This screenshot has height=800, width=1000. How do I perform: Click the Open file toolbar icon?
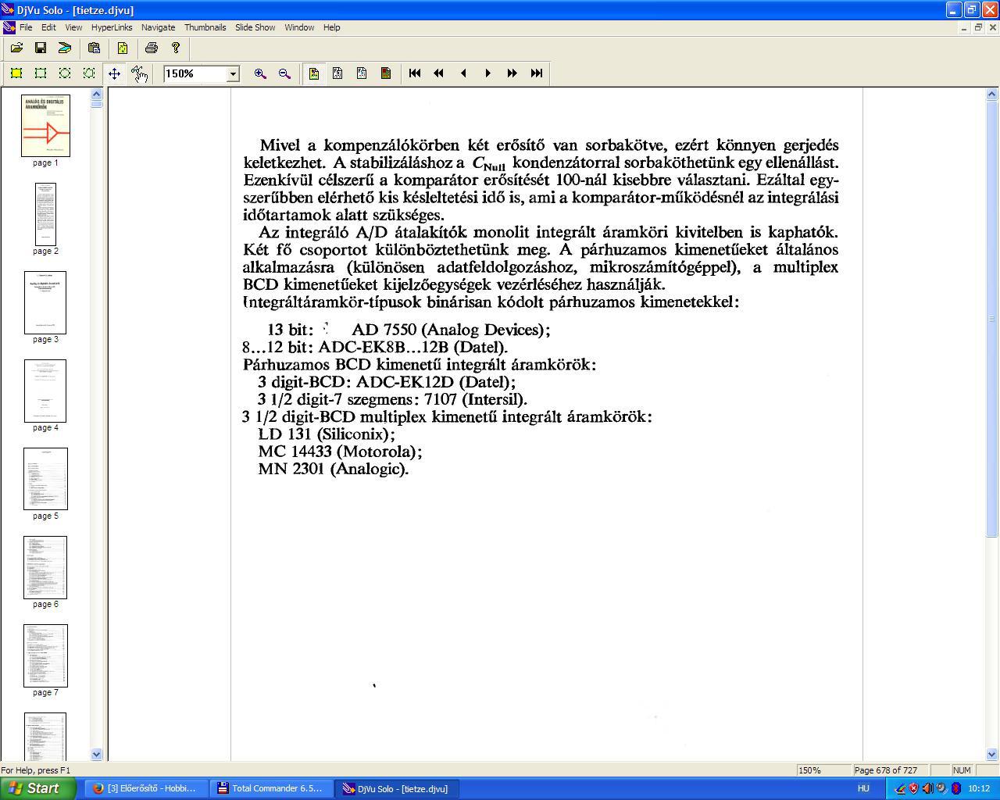coord(16,48)
